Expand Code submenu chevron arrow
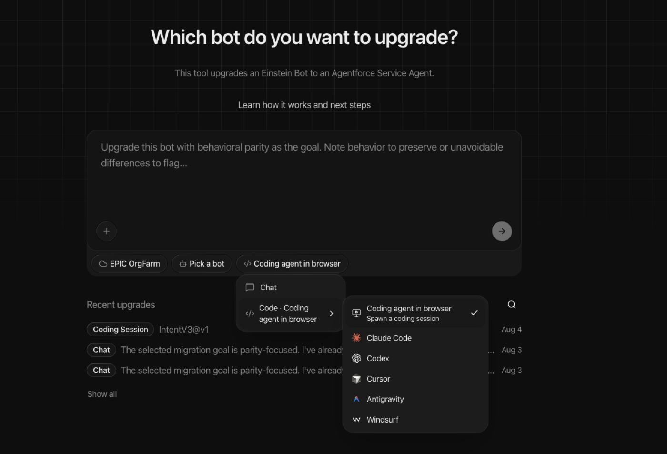667x454 pixels. pos(332,314)
